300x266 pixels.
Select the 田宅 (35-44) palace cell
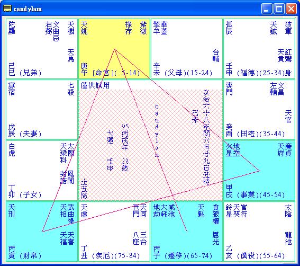coord(259,110)
